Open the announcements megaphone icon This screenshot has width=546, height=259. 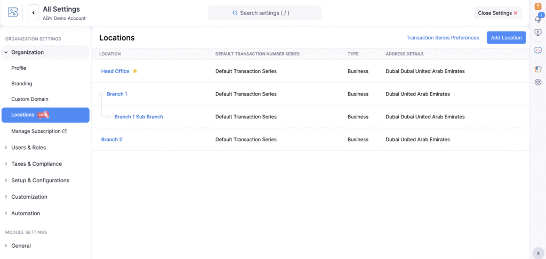click(538, 19)
